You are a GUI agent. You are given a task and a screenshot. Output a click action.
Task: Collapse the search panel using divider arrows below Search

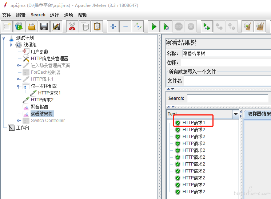pyautogui.click(x=169, y=107)
